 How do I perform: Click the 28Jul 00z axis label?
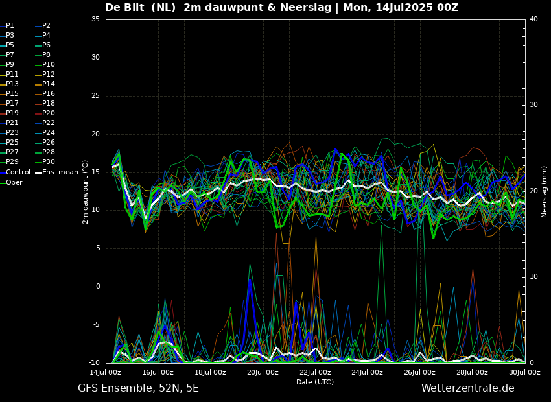(473, 372)
